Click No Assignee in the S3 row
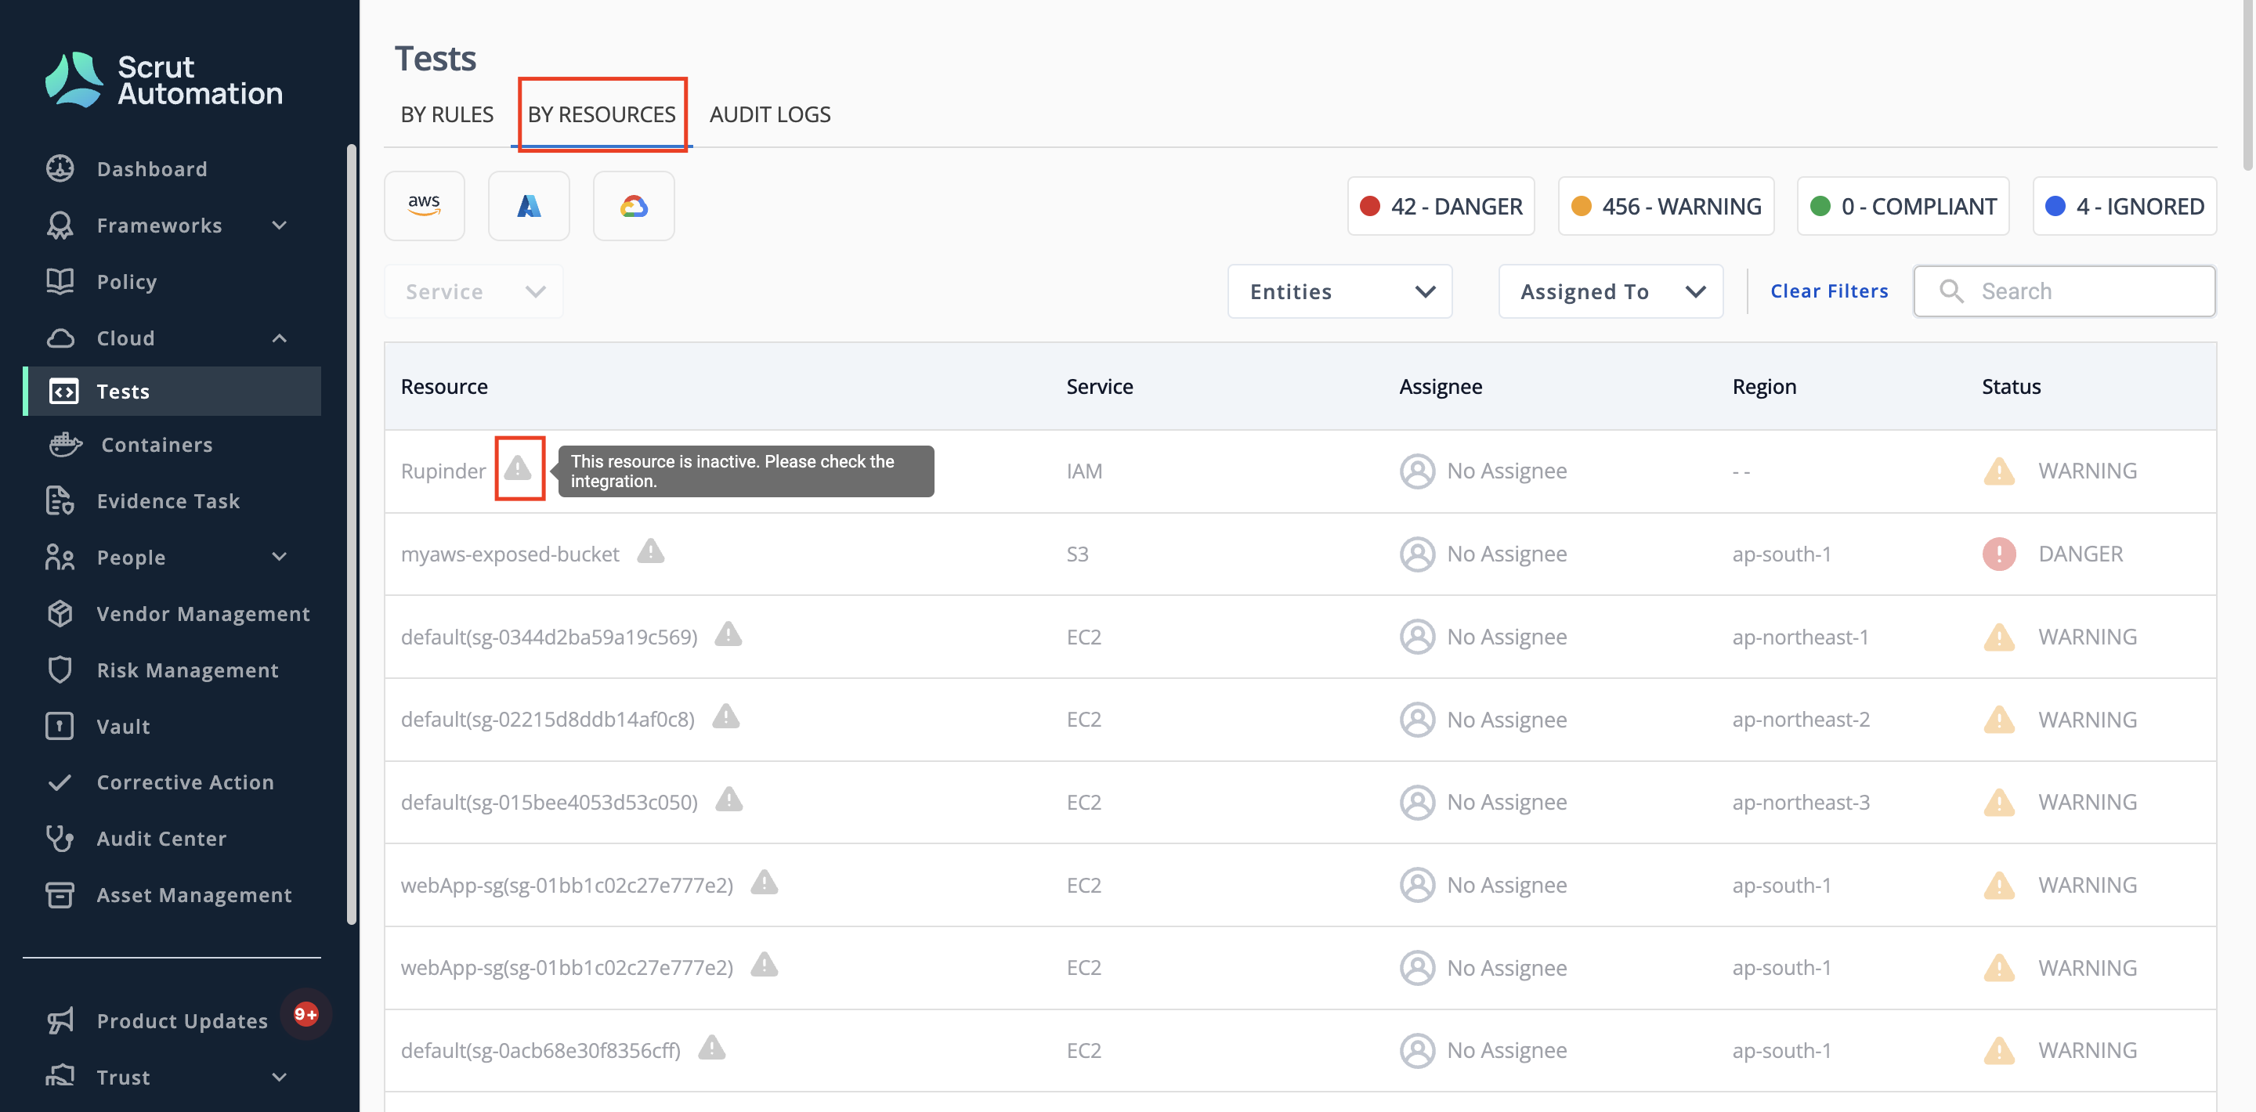Image resolution: width=2256 pixels, height=1112 pixels. pos(1506,554)
